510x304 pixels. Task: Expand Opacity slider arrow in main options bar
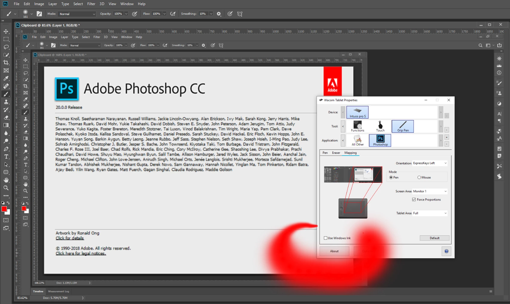click(x=126, y=14)
